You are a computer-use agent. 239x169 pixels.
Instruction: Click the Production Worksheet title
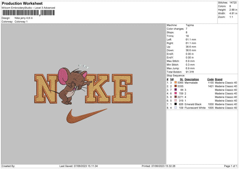(22, 3)
